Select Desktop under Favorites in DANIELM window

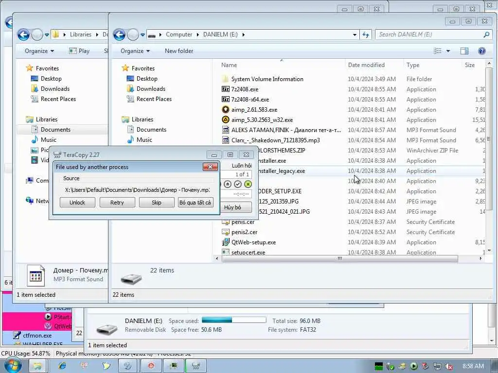pyautogui.click(x=147, y=78)
